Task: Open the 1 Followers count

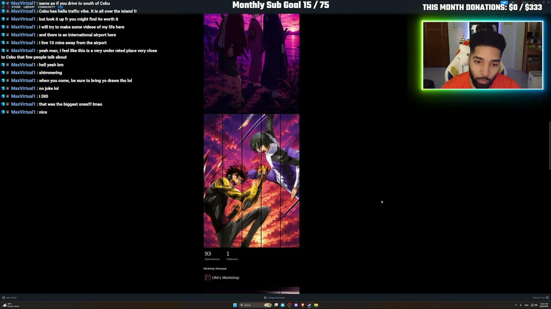Action: (232, 255)
